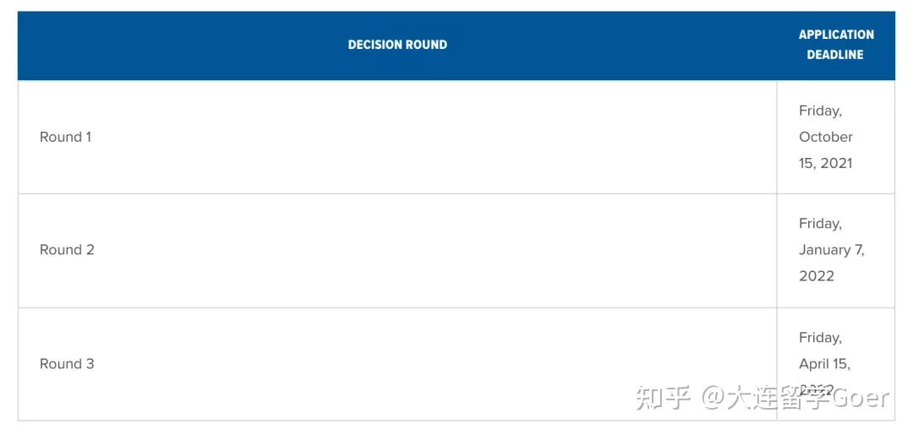
Task: Click the DECISION ROUND column header
Action: coord(397,45)
